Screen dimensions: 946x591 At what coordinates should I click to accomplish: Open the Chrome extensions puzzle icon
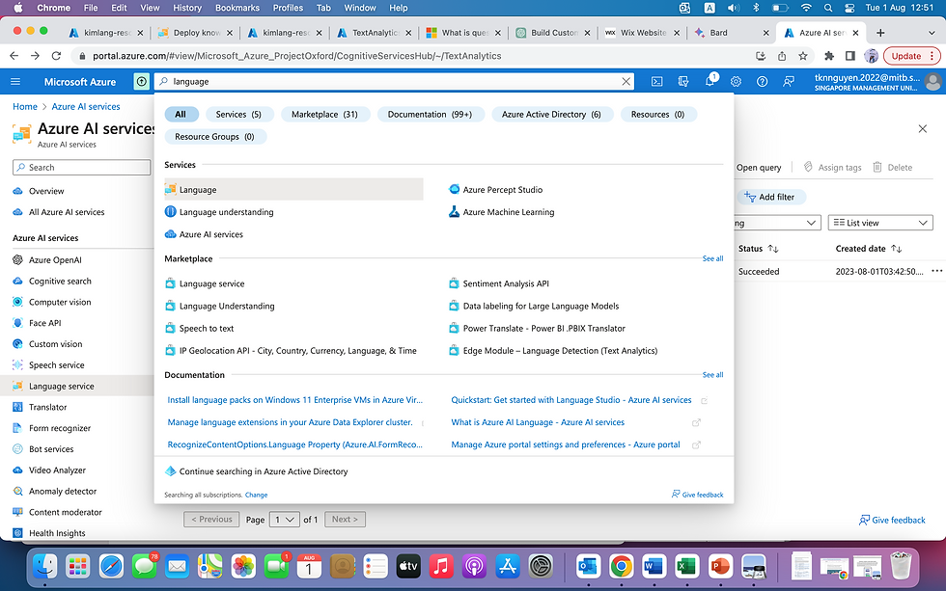[x=829, y=56]
